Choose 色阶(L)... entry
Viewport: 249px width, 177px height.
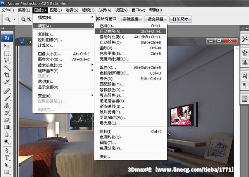coord(131,26)
